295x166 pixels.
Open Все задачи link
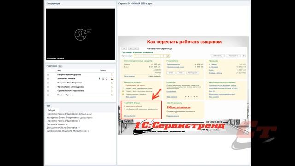point(130,97)
